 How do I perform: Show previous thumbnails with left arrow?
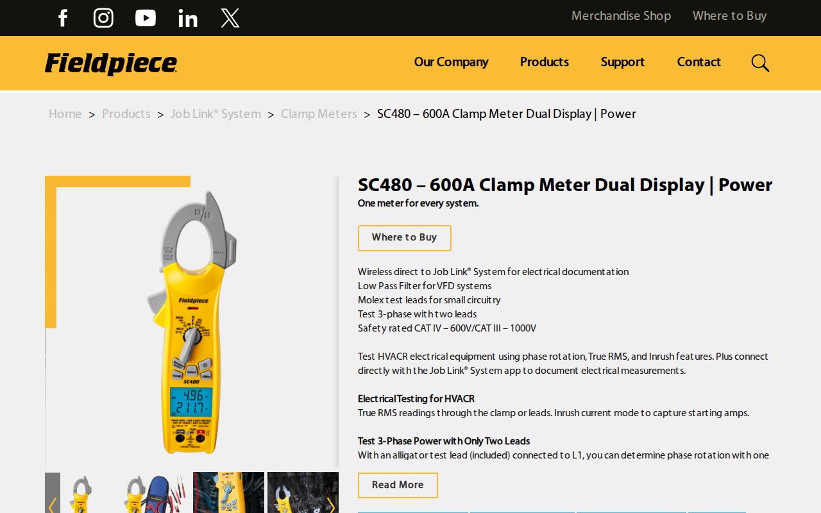coord(53,503)
